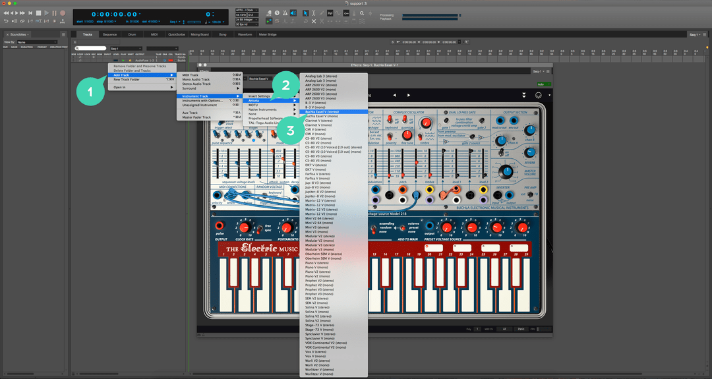The height and width of the screenshot is (379, 712).
Task: Pause playback with the Pause button
Action: pos(55,13)
